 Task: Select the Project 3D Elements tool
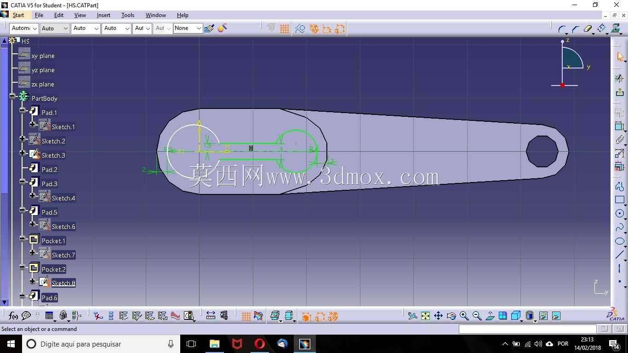tap(616, 29)
